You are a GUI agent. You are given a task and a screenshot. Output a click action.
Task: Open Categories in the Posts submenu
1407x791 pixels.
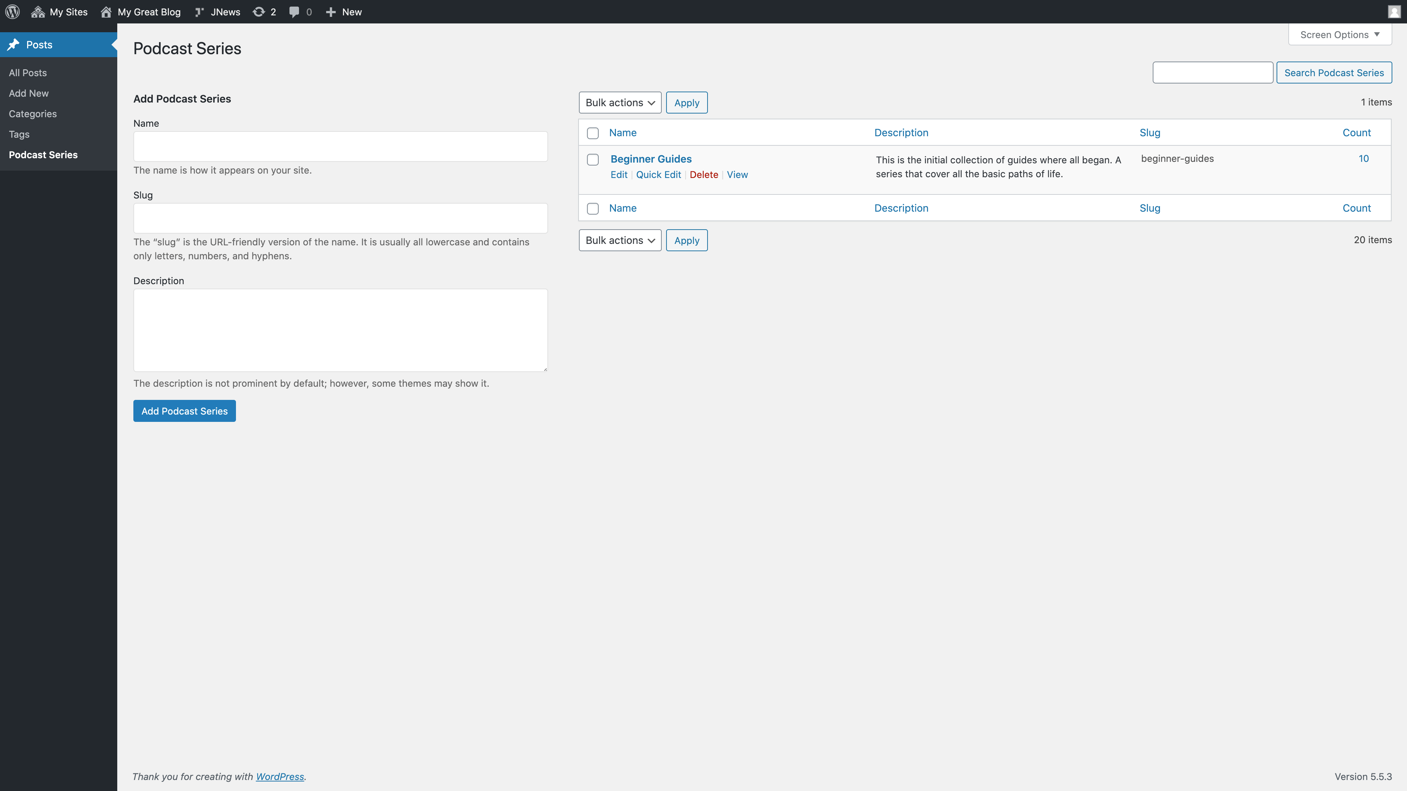(x=33, y=114)
